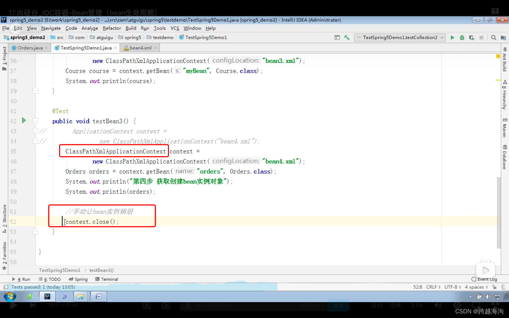Click inside context.close() statement
The width and height of the screenshot is (509, 318).
pyautogui.click(x=92, y=222)
